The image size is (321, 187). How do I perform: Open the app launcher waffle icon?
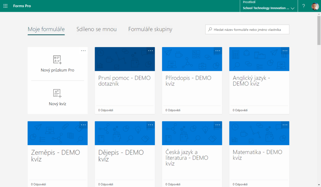pyautogui.click(x=6, y=6)
